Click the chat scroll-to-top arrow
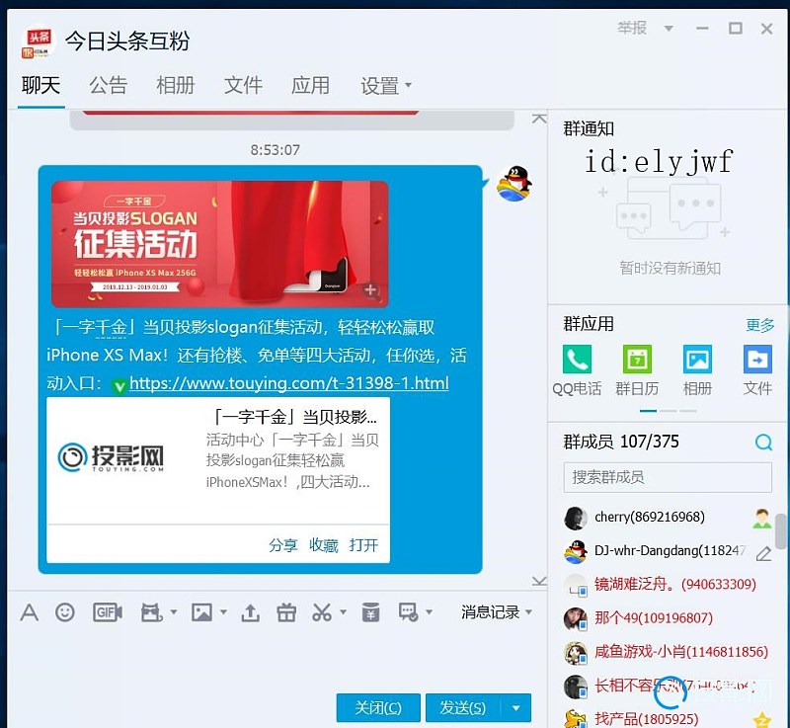The height and width of the screenshot is (728, 790). (539, 119)
